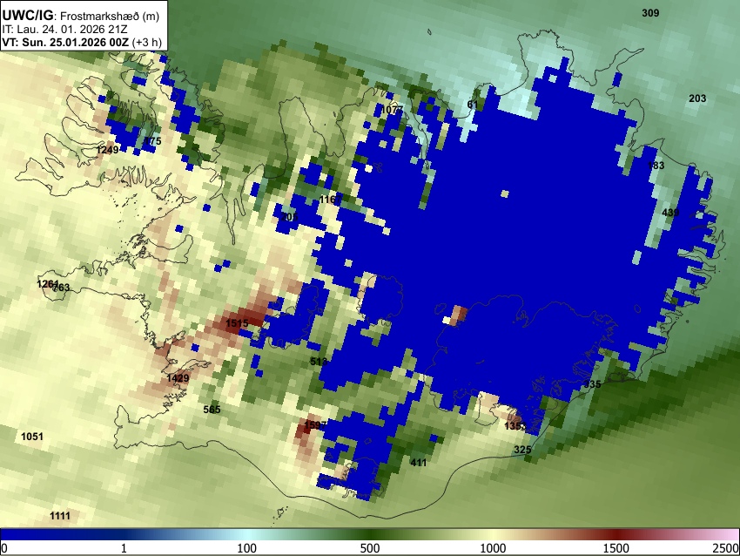Viewport: 740px width, 556px height.
Task: Select the map label 1167
Action: click(330, 200)
